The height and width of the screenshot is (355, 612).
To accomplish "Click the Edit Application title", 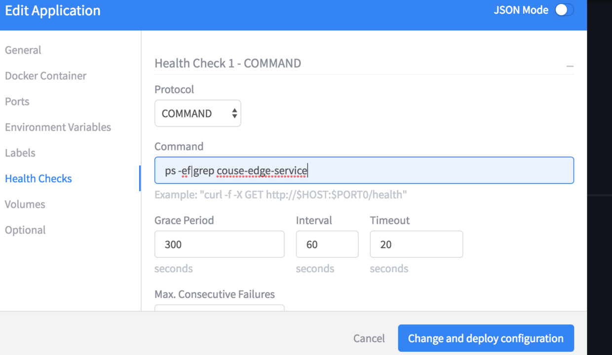I will [x=53, y=11].
